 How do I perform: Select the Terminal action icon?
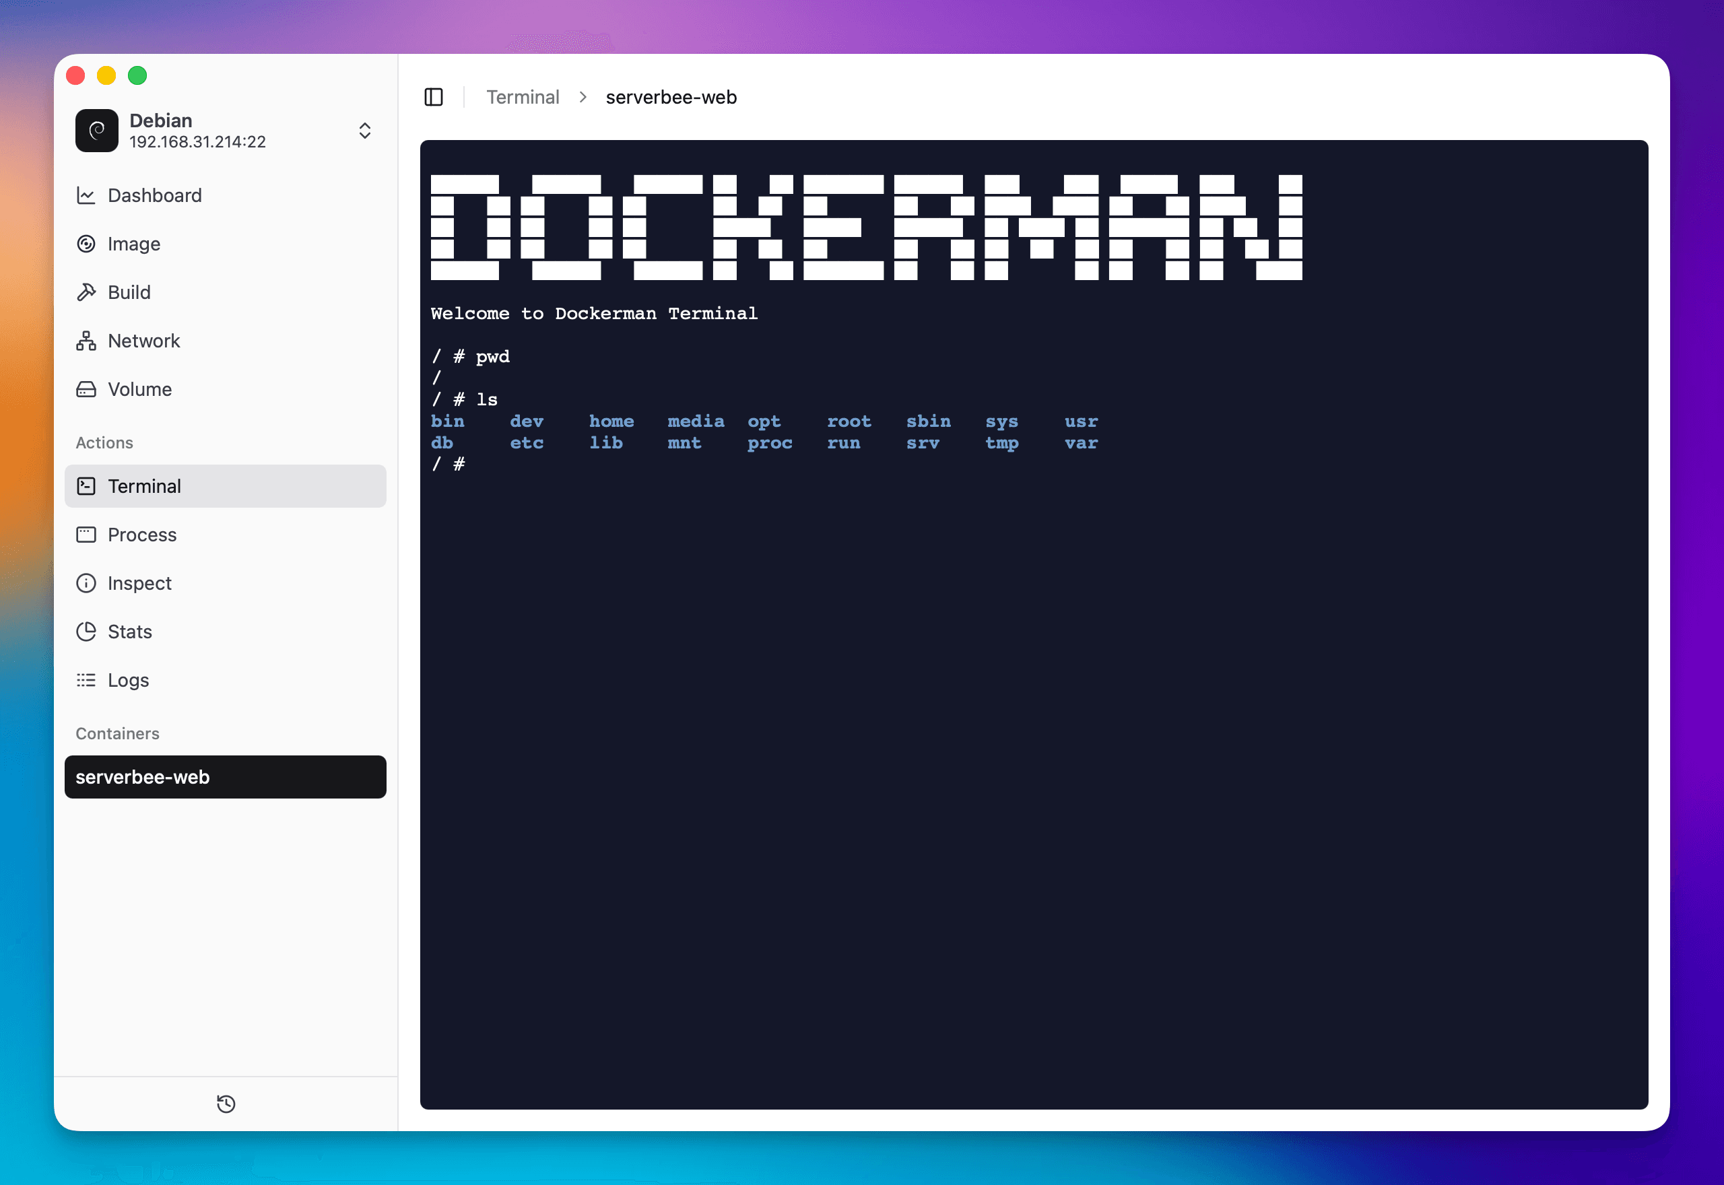tap(87, 485)
